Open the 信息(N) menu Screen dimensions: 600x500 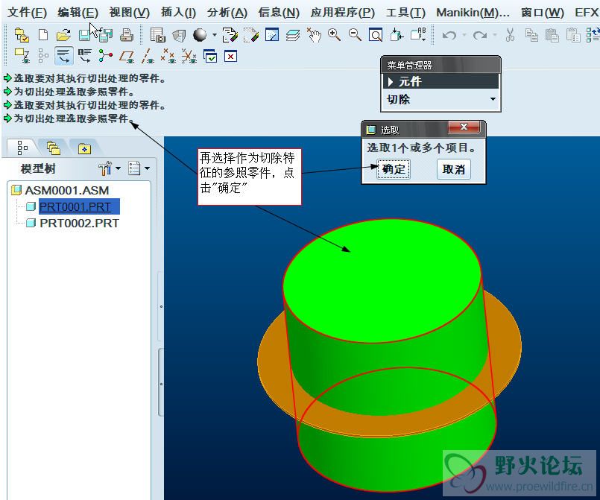[x=279, y=13]
